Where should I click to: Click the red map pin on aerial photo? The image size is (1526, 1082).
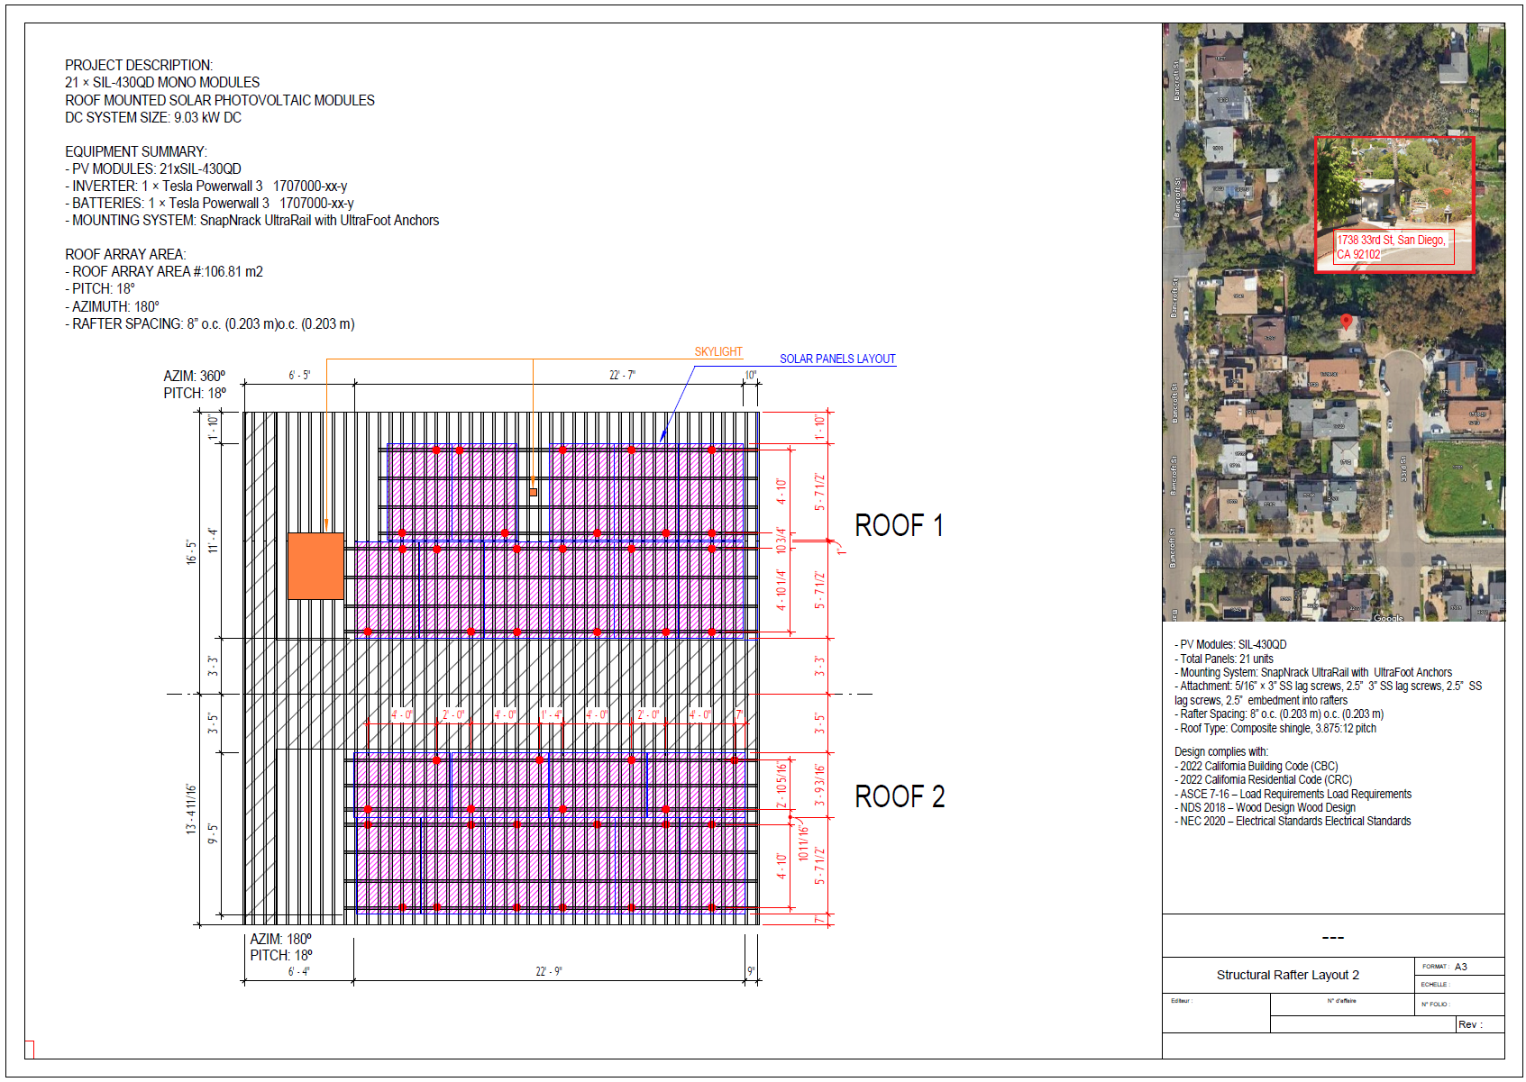tap(1346, 321)
